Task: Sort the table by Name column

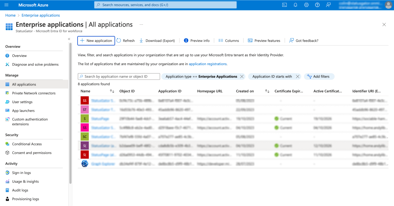Action: coord(86,91)
